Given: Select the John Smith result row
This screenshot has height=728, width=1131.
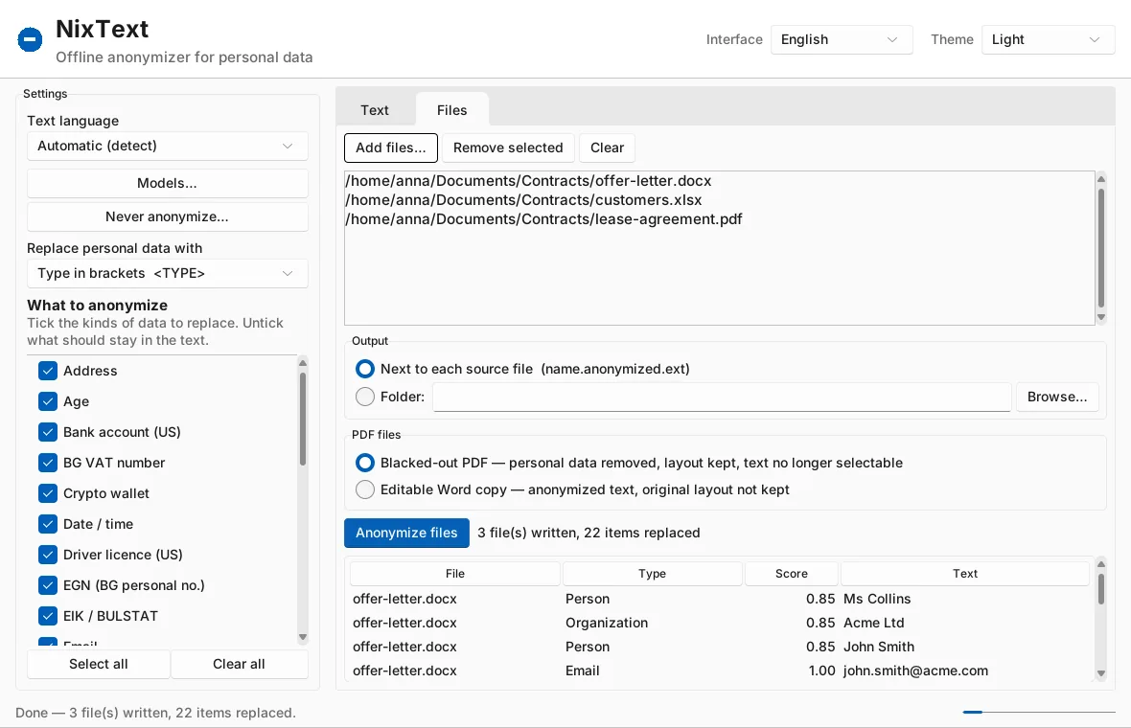Looking at the screenshot, I should 719,647.
